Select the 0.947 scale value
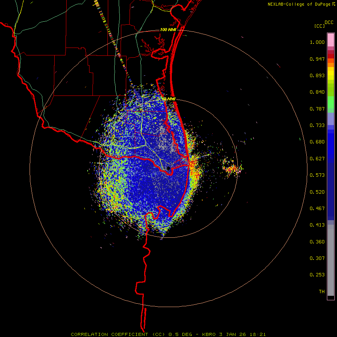 tap(317, 59)
